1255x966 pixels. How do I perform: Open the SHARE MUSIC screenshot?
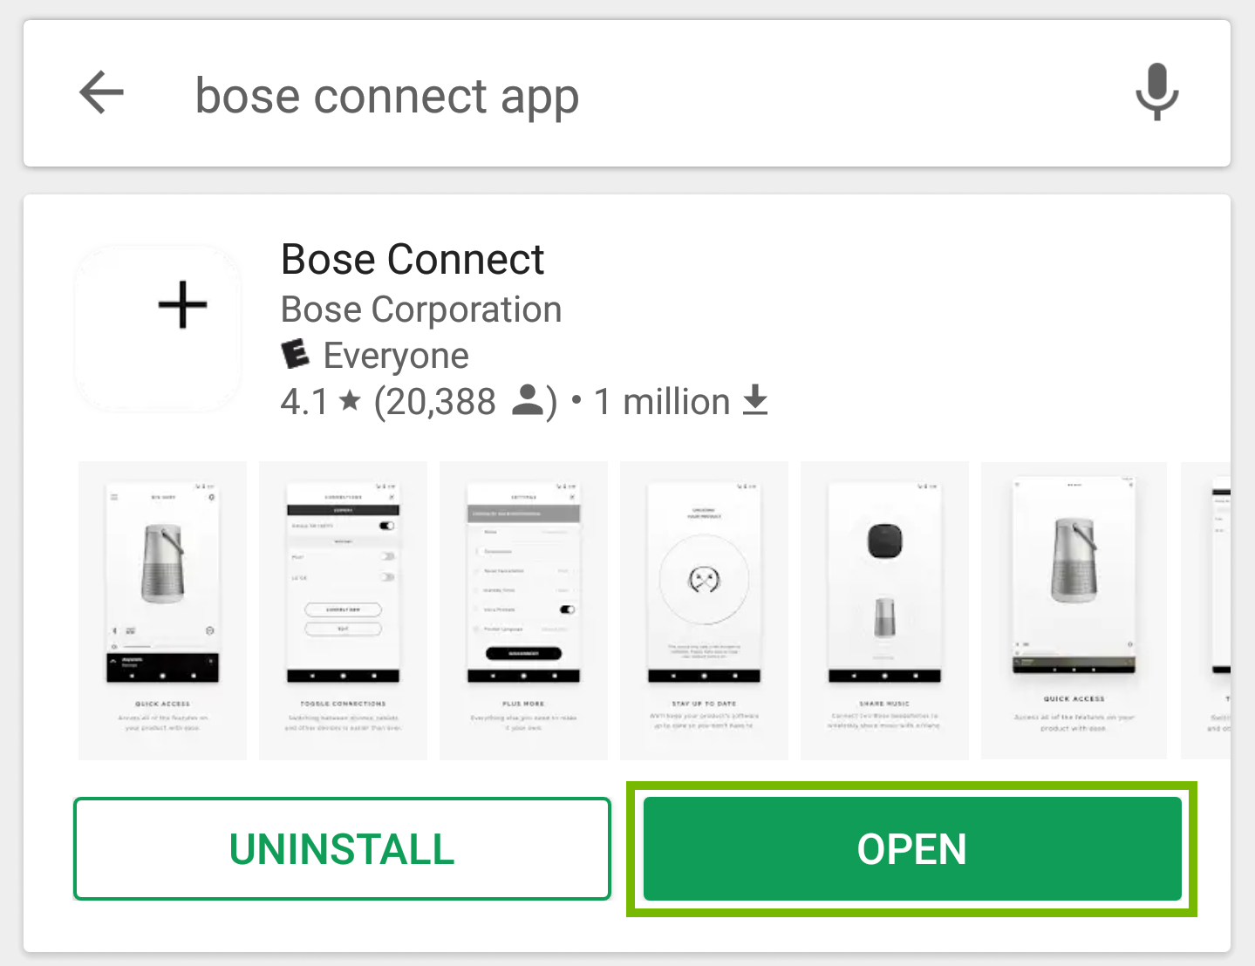point(883,609)
